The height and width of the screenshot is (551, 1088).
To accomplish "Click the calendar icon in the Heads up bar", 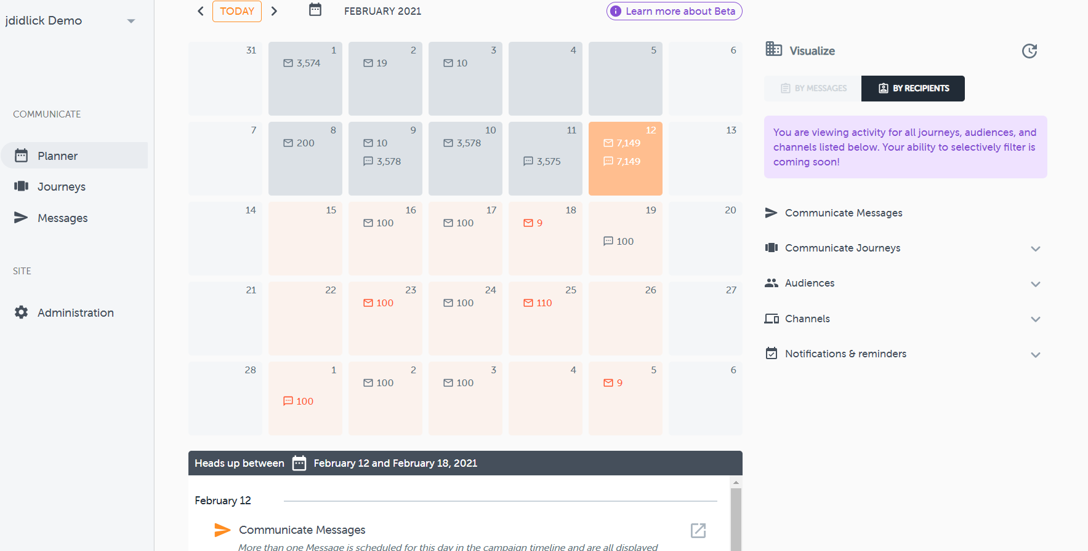I will pos(299,463).
